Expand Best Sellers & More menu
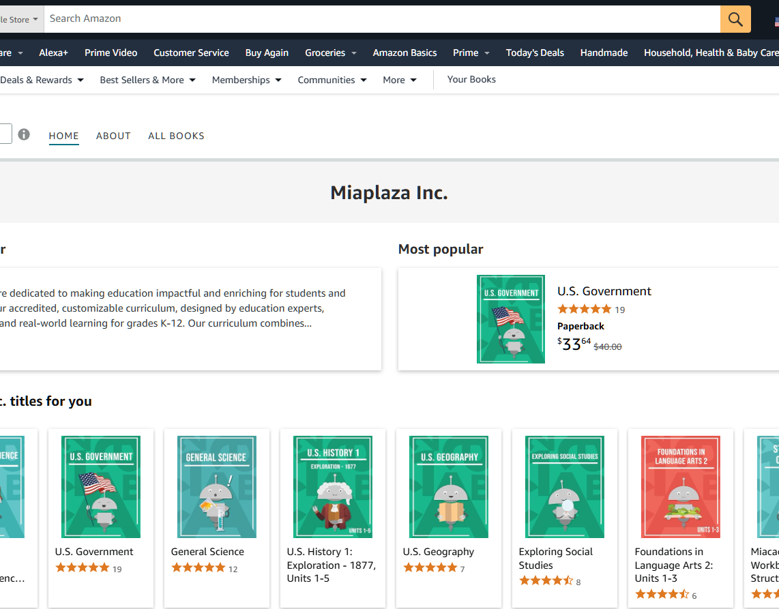Viewport: 779px width, 609px height. click(147, 80)
